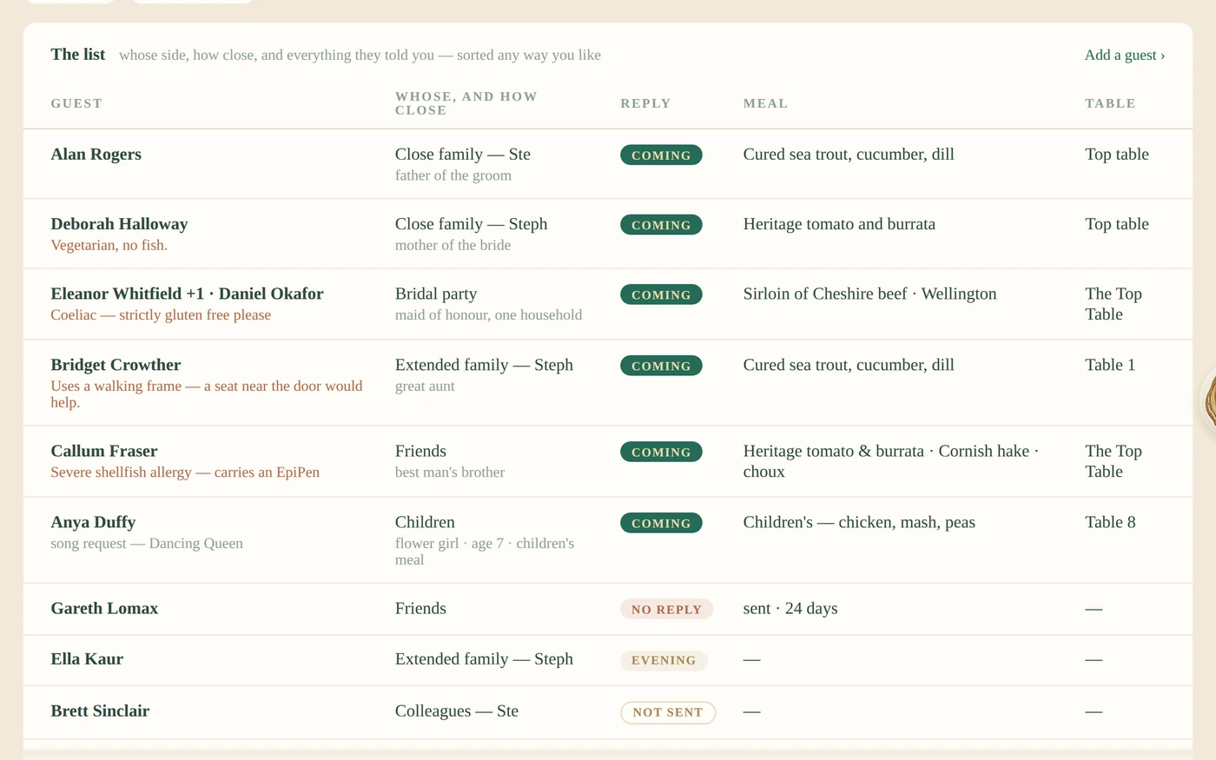Click 'Heritage tomato and burrata' meal
The width and height of the screenshot is (1216, 760).
(x=839, y=224)
